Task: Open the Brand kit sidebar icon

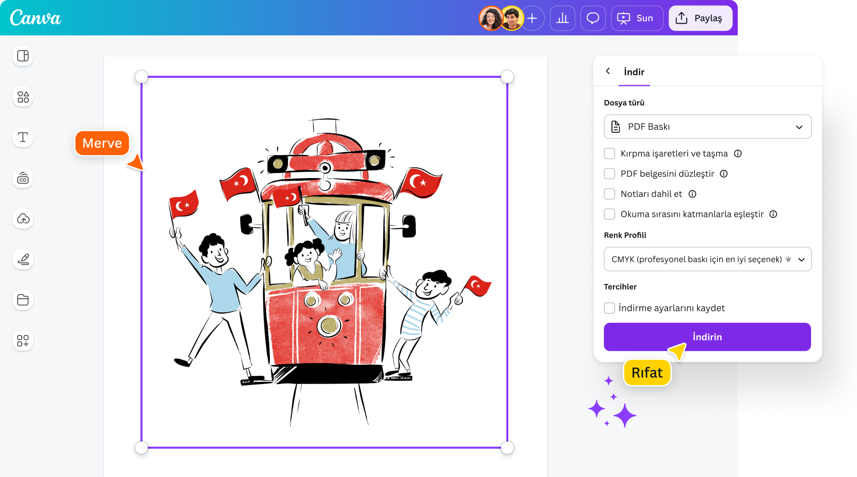Action: pyautogui.click(x=23, y=178)
